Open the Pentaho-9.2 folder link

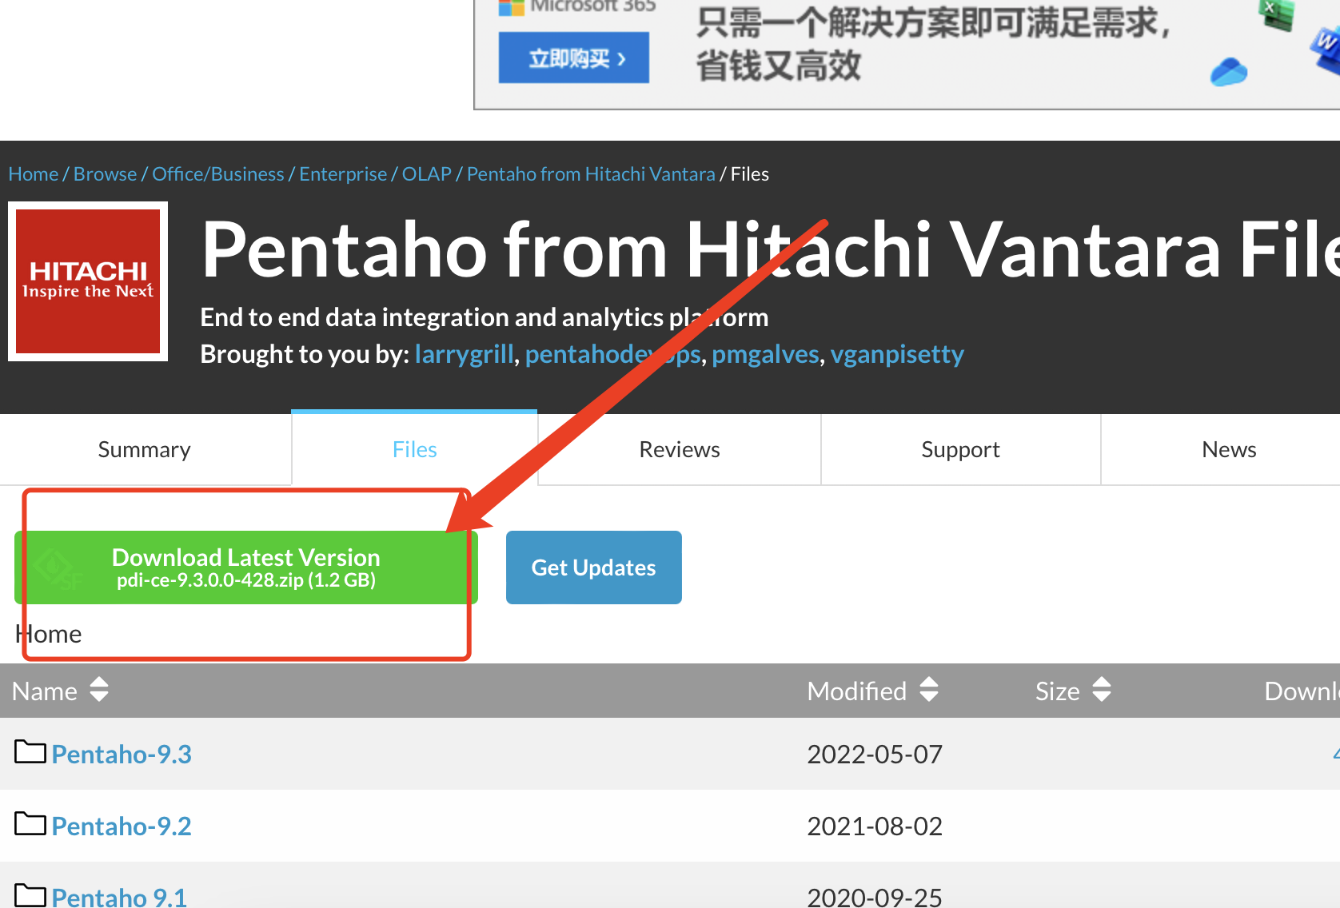[122, 826]
